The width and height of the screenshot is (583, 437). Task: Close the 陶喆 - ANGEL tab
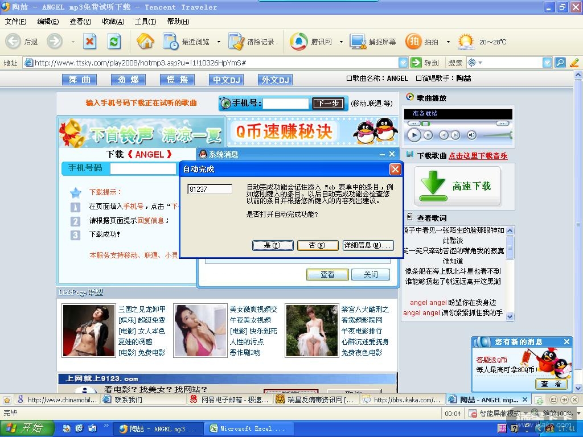tap(524, 399)
